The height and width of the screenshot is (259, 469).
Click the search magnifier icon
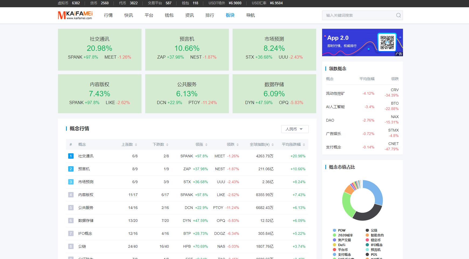pyautogui.click(x=398, y=15)
